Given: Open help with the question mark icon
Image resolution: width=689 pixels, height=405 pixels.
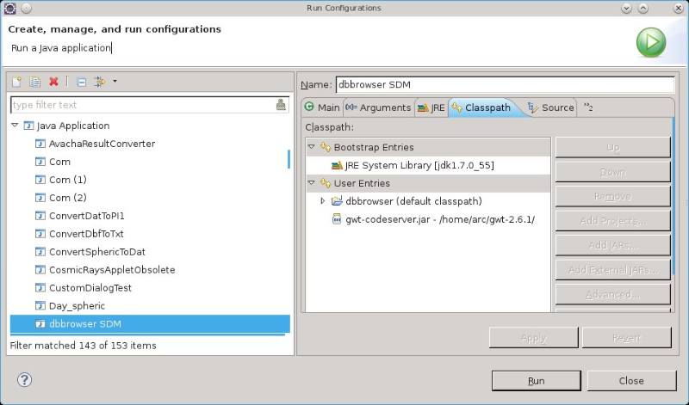Looking at the screenshot, I should point(24,380).
